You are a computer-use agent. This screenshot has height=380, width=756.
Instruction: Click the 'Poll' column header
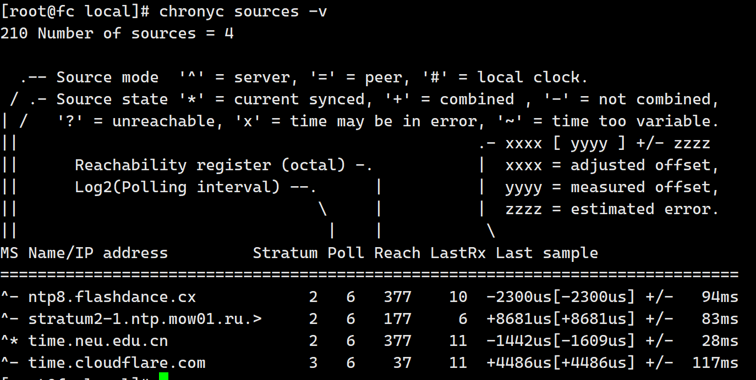[x=346, y=253]
